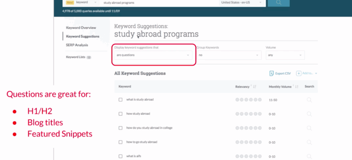The height and width of the screenshot is (160, 352).
Task: Click the 'how study abroad' keyword text
Action: tap(138, 114)
